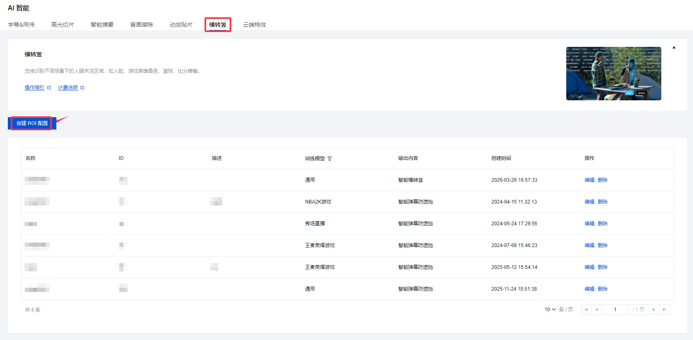Open the 训练模型 column filter icon

click(x=330, y=159)
